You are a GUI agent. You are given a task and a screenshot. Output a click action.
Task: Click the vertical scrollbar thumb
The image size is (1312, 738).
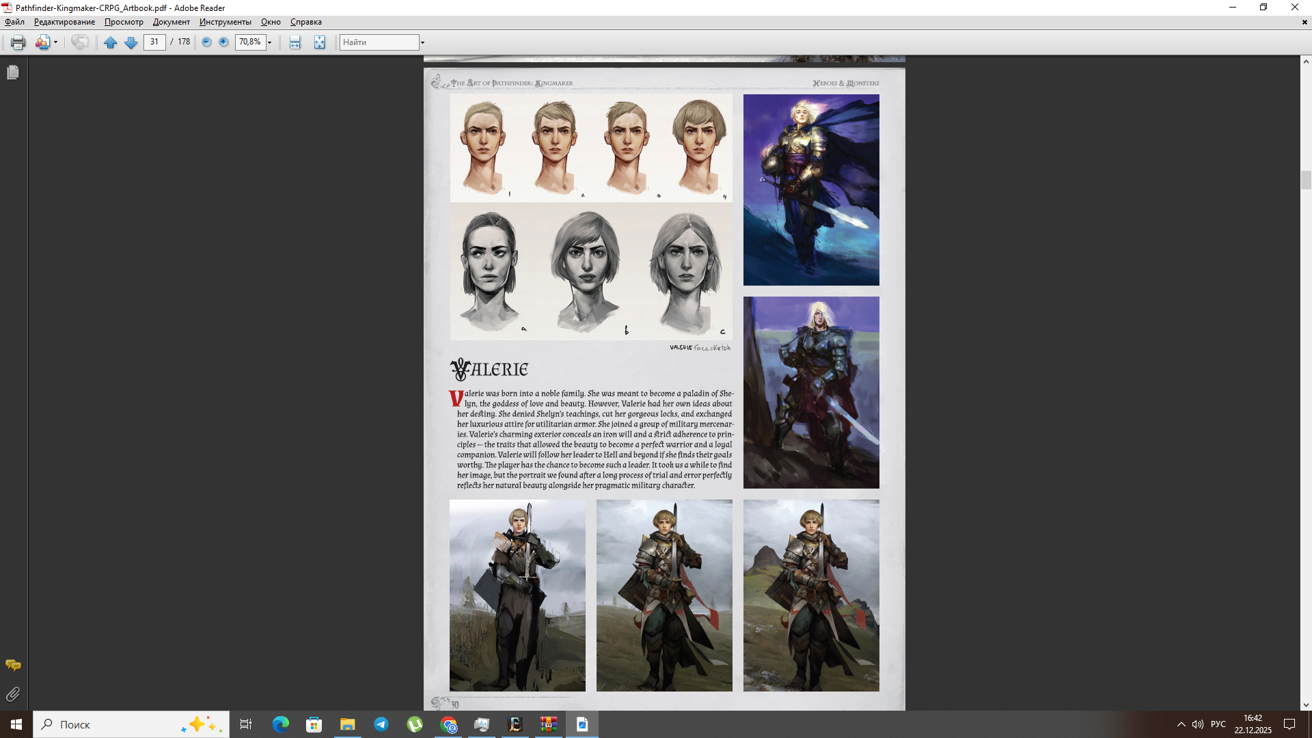click(1306, 180)
